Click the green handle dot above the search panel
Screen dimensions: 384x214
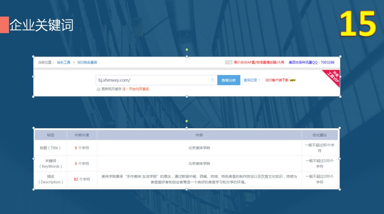pos(187,49)
